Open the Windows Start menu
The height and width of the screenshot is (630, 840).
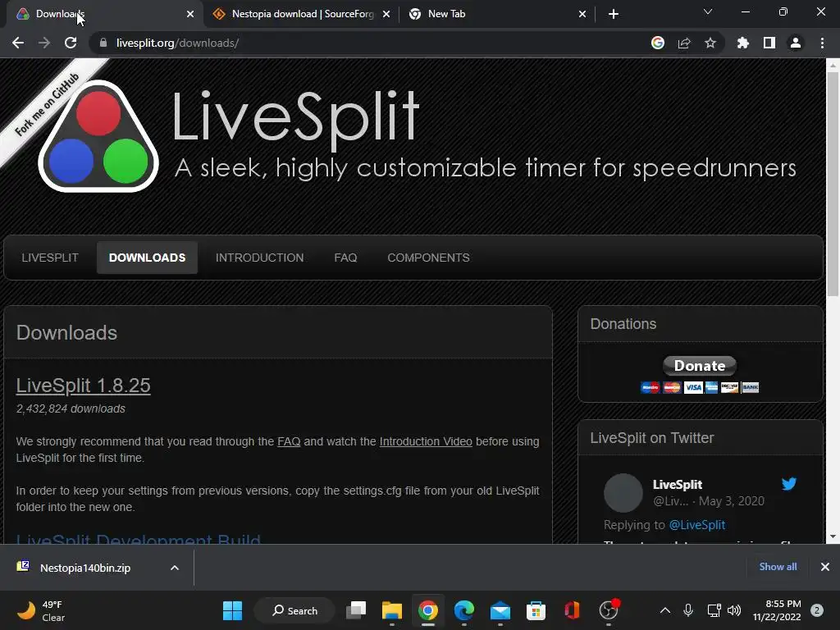(x=232, y=610)
